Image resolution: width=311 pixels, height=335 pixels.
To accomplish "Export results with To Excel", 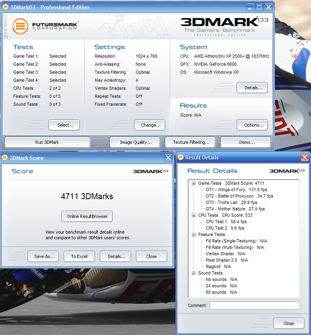I will 79,256.
